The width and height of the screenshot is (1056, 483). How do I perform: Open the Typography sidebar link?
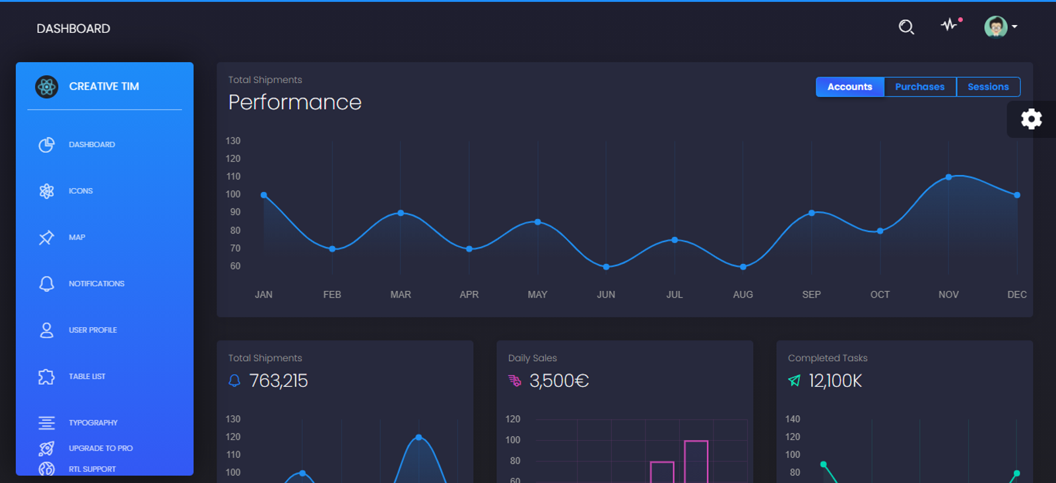click(x=93, y=423)
